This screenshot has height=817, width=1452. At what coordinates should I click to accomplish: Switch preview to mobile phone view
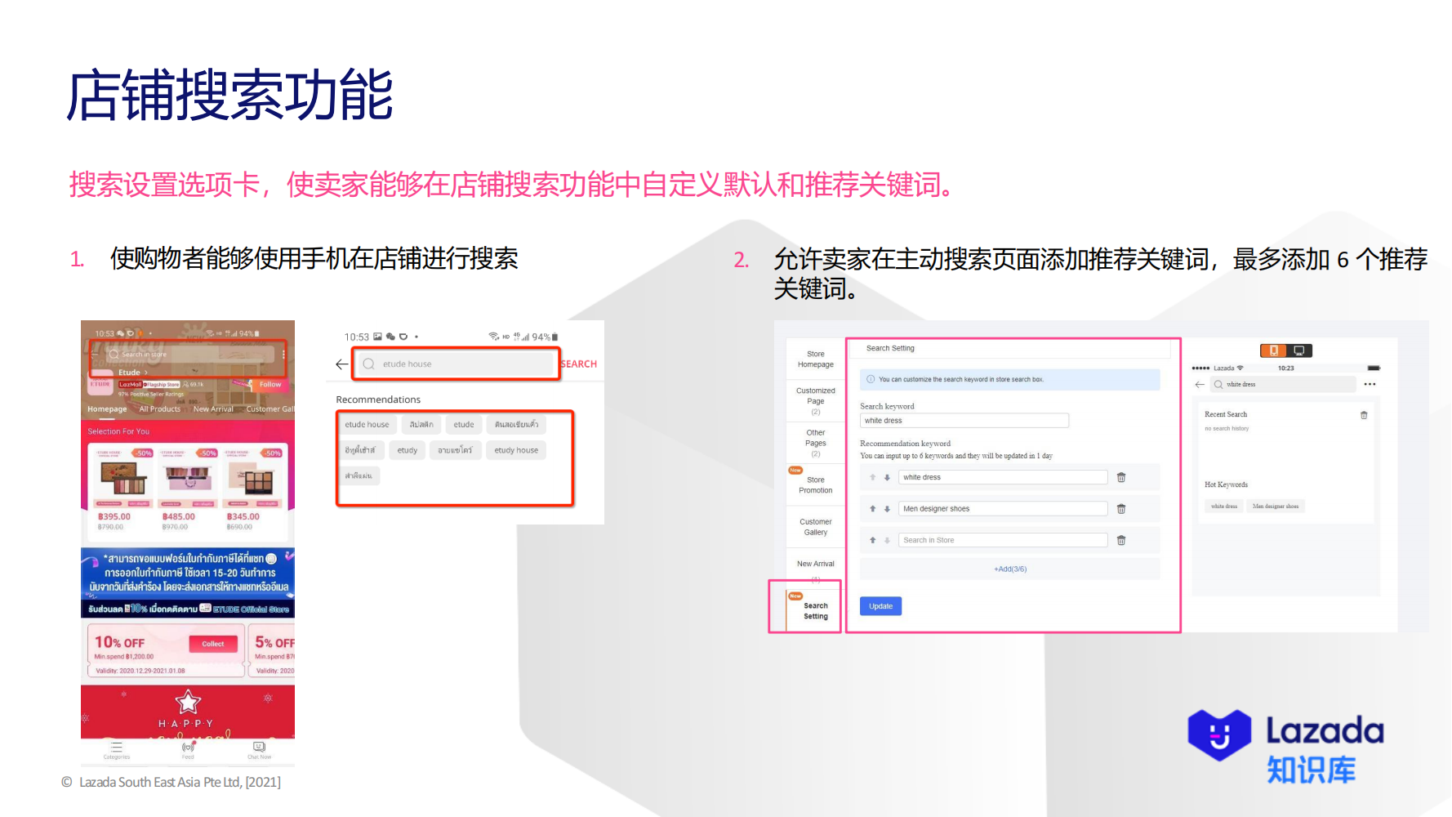tap(1273, 350)
